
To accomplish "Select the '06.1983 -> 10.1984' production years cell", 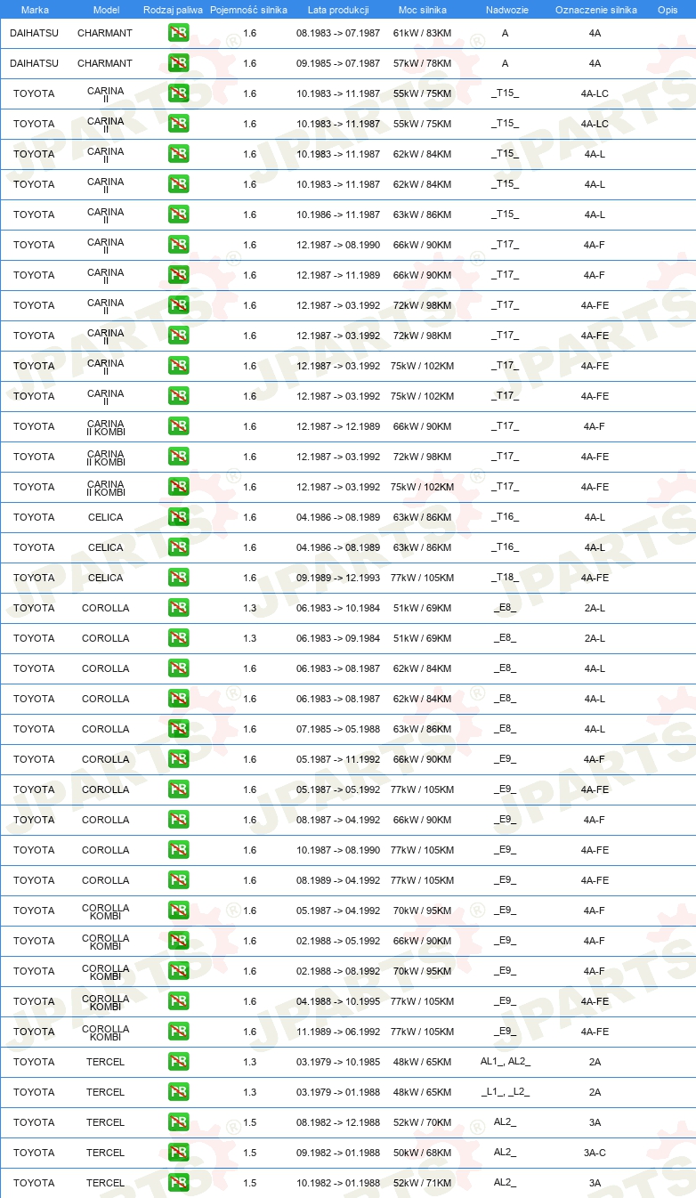I will point(338,608).
